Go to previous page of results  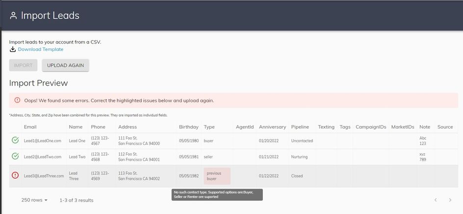[435, 200]
